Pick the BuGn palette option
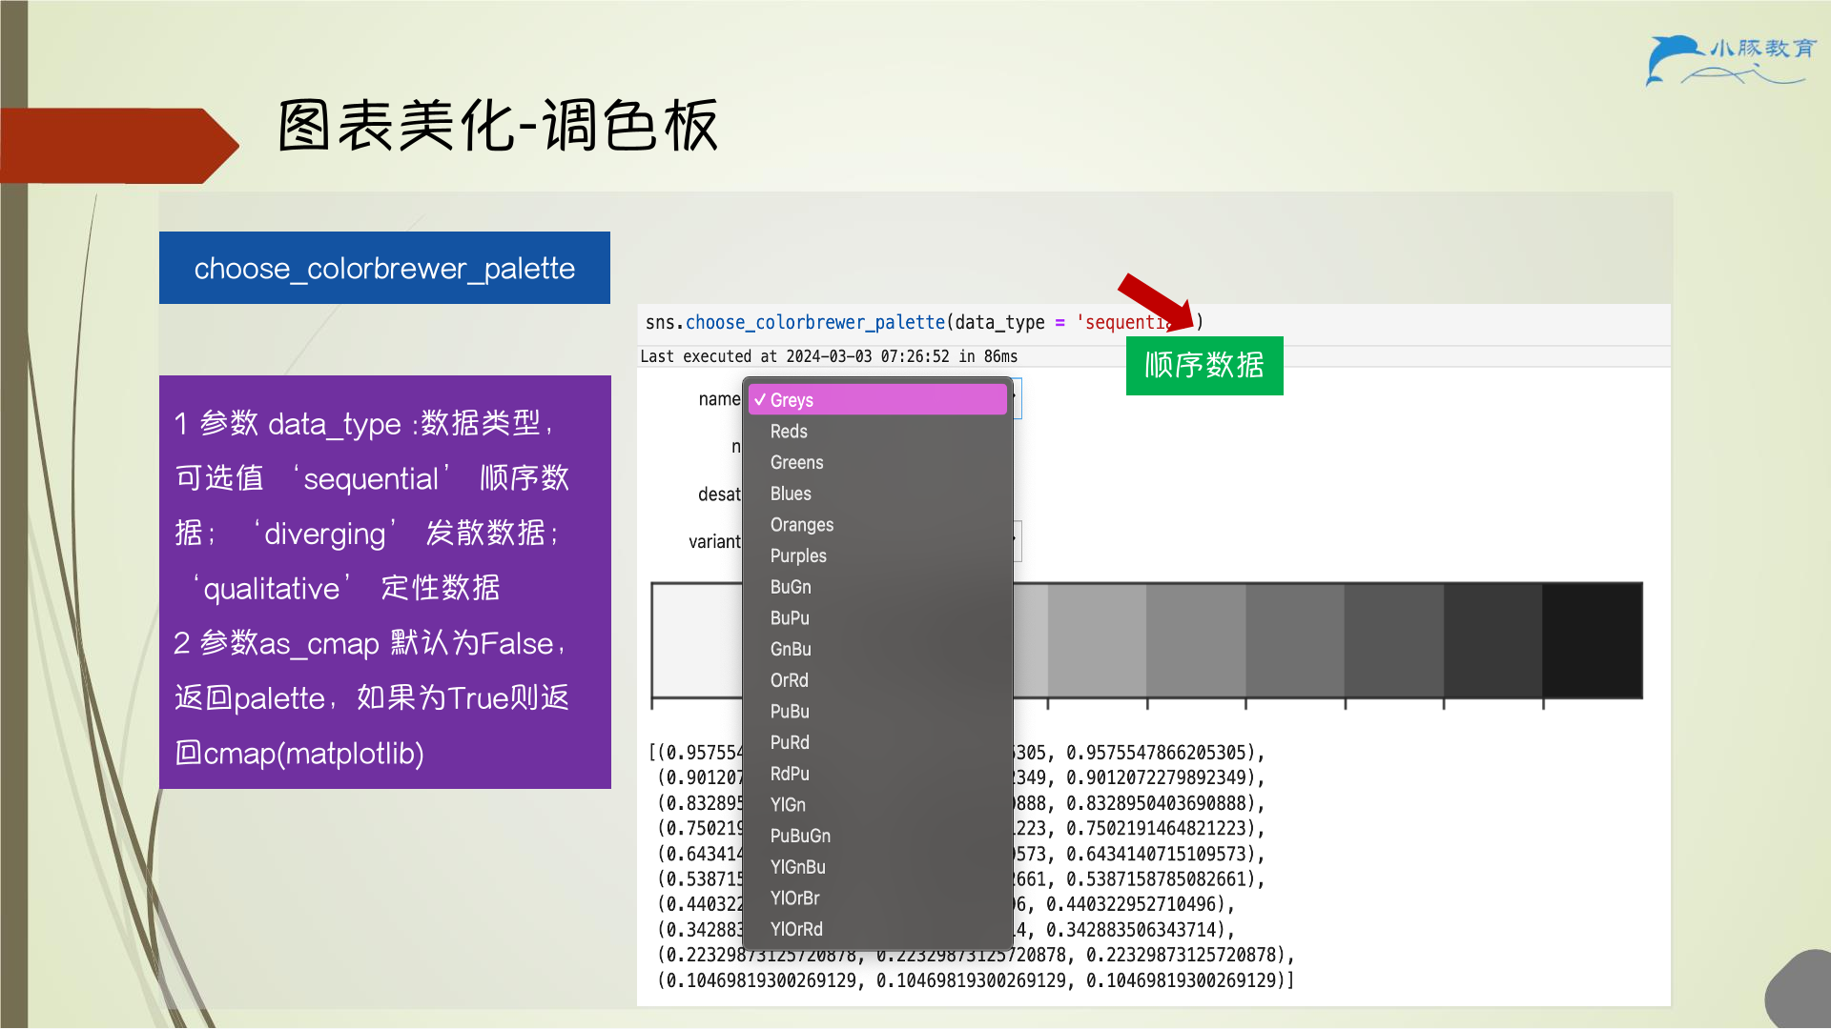 877,587
